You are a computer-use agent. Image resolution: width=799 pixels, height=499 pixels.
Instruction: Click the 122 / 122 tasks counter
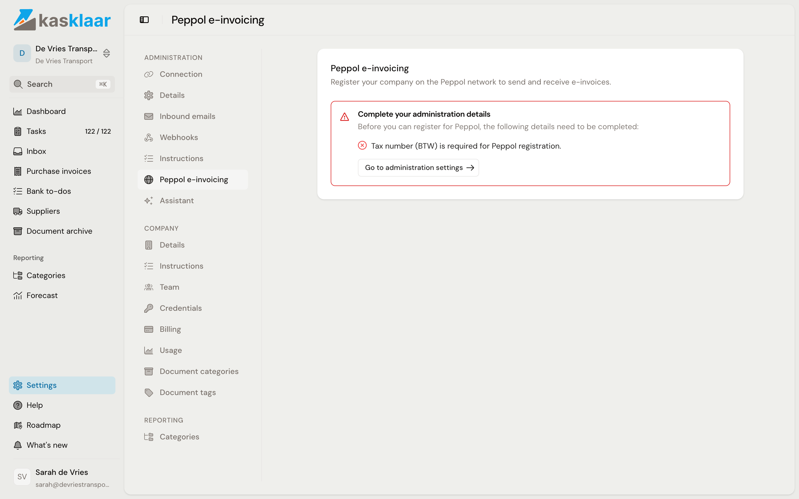click(x=98, y=131)
